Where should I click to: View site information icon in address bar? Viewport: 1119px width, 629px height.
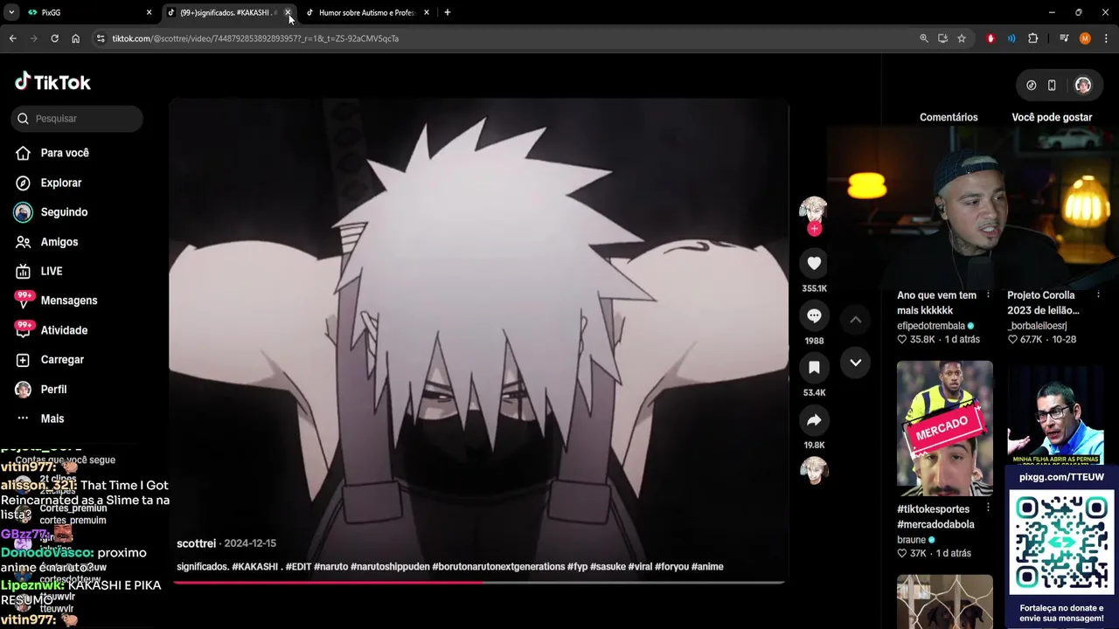coord(101,38)
